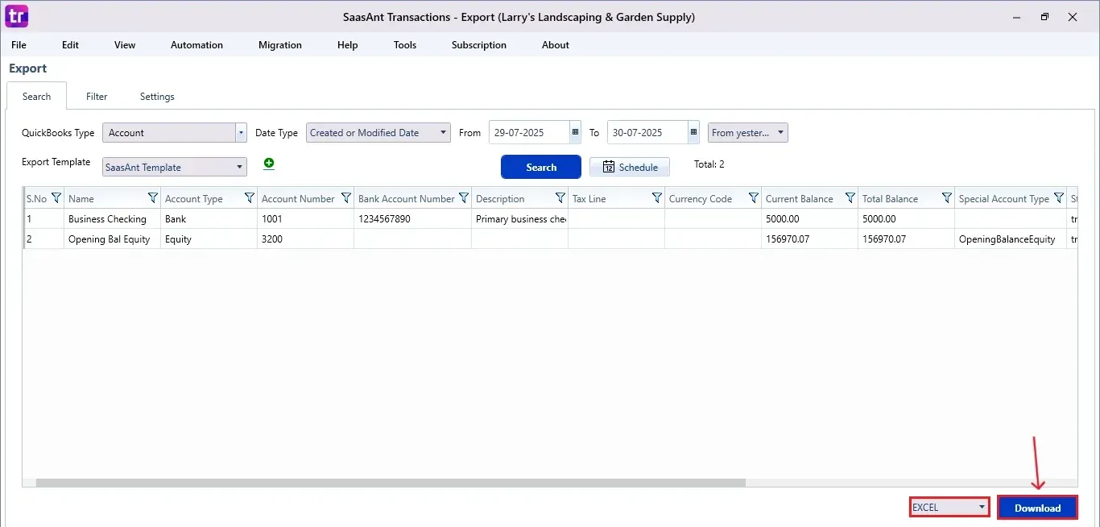Filter the Account Type column

click(x=250, y=198)
